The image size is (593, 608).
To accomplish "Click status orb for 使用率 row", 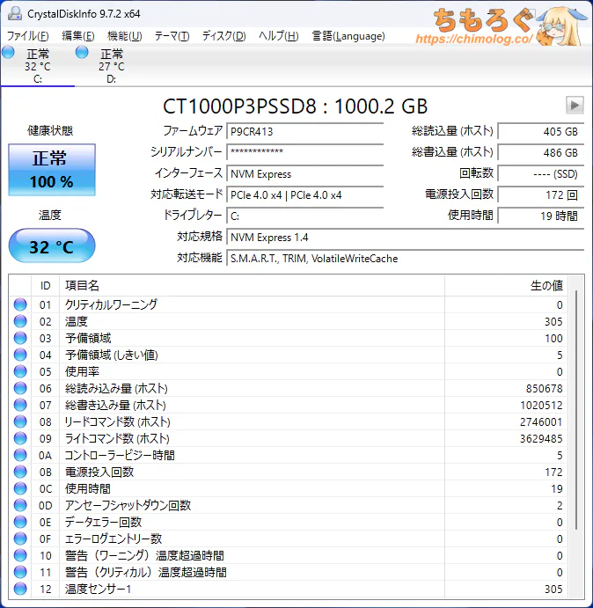I will coord(20,371).
